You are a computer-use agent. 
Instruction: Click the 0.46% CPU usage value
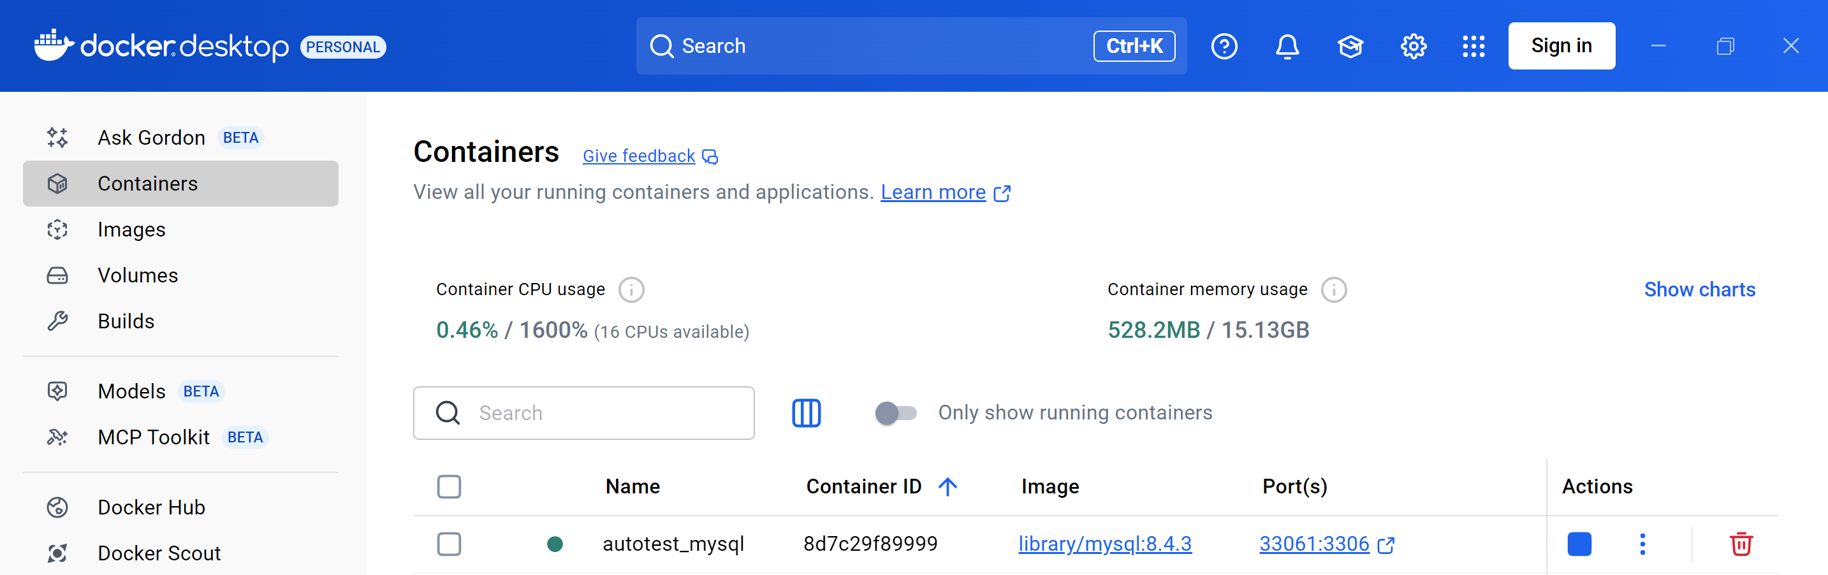[x=467, y=330]
